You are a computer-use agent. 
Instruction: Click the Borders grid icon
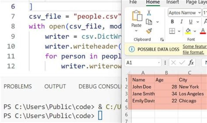[x=172, y=31]
